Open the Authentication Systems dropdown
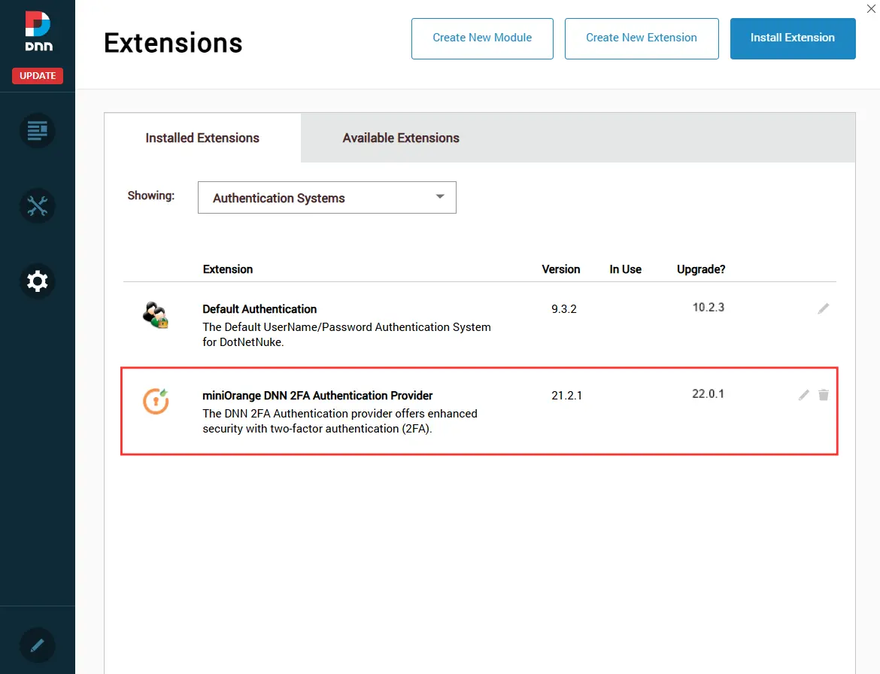 tap(326, 197)
